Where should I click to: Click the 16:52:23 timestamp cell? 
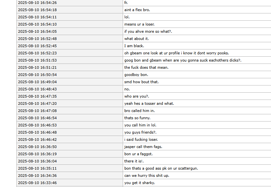[x=37, y=53]
